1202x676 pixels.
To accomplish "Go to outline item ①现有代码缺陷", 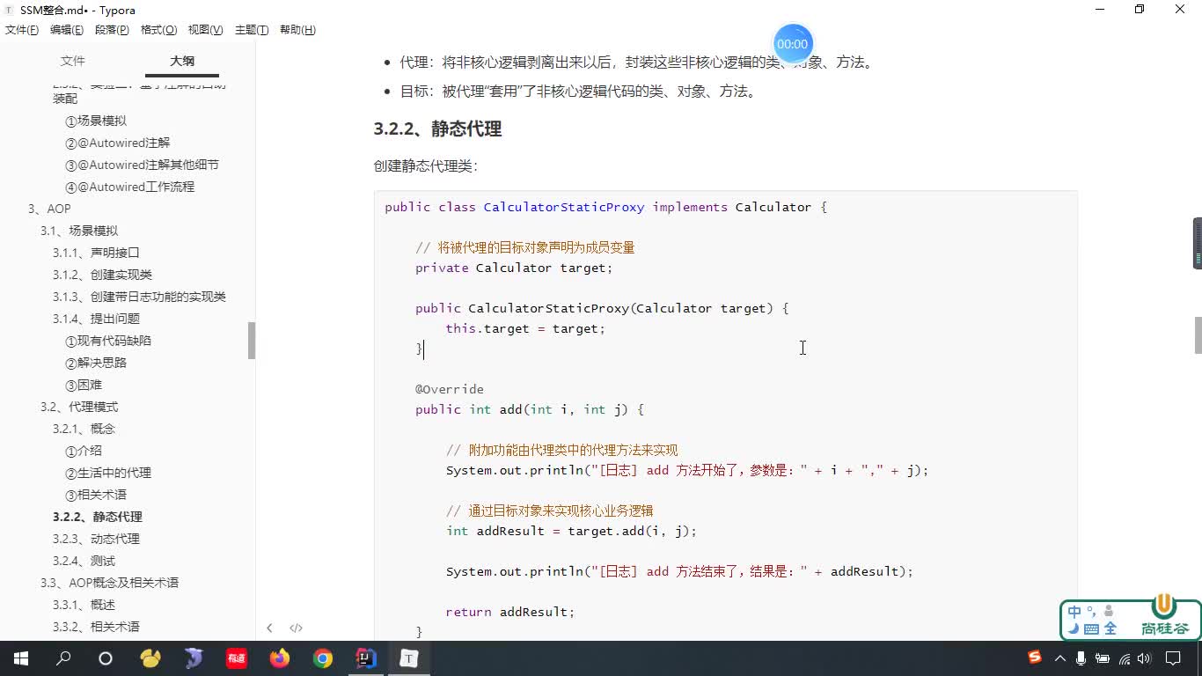I will tap(108, 341).
